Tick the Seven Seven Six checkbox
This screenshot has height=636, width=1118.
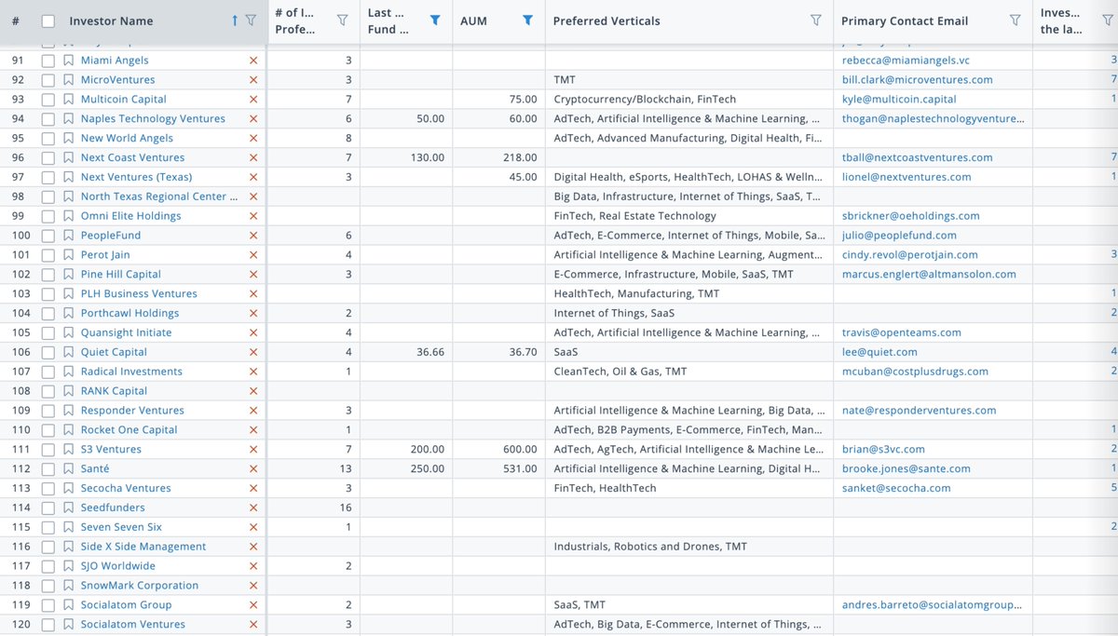point(48,528)
